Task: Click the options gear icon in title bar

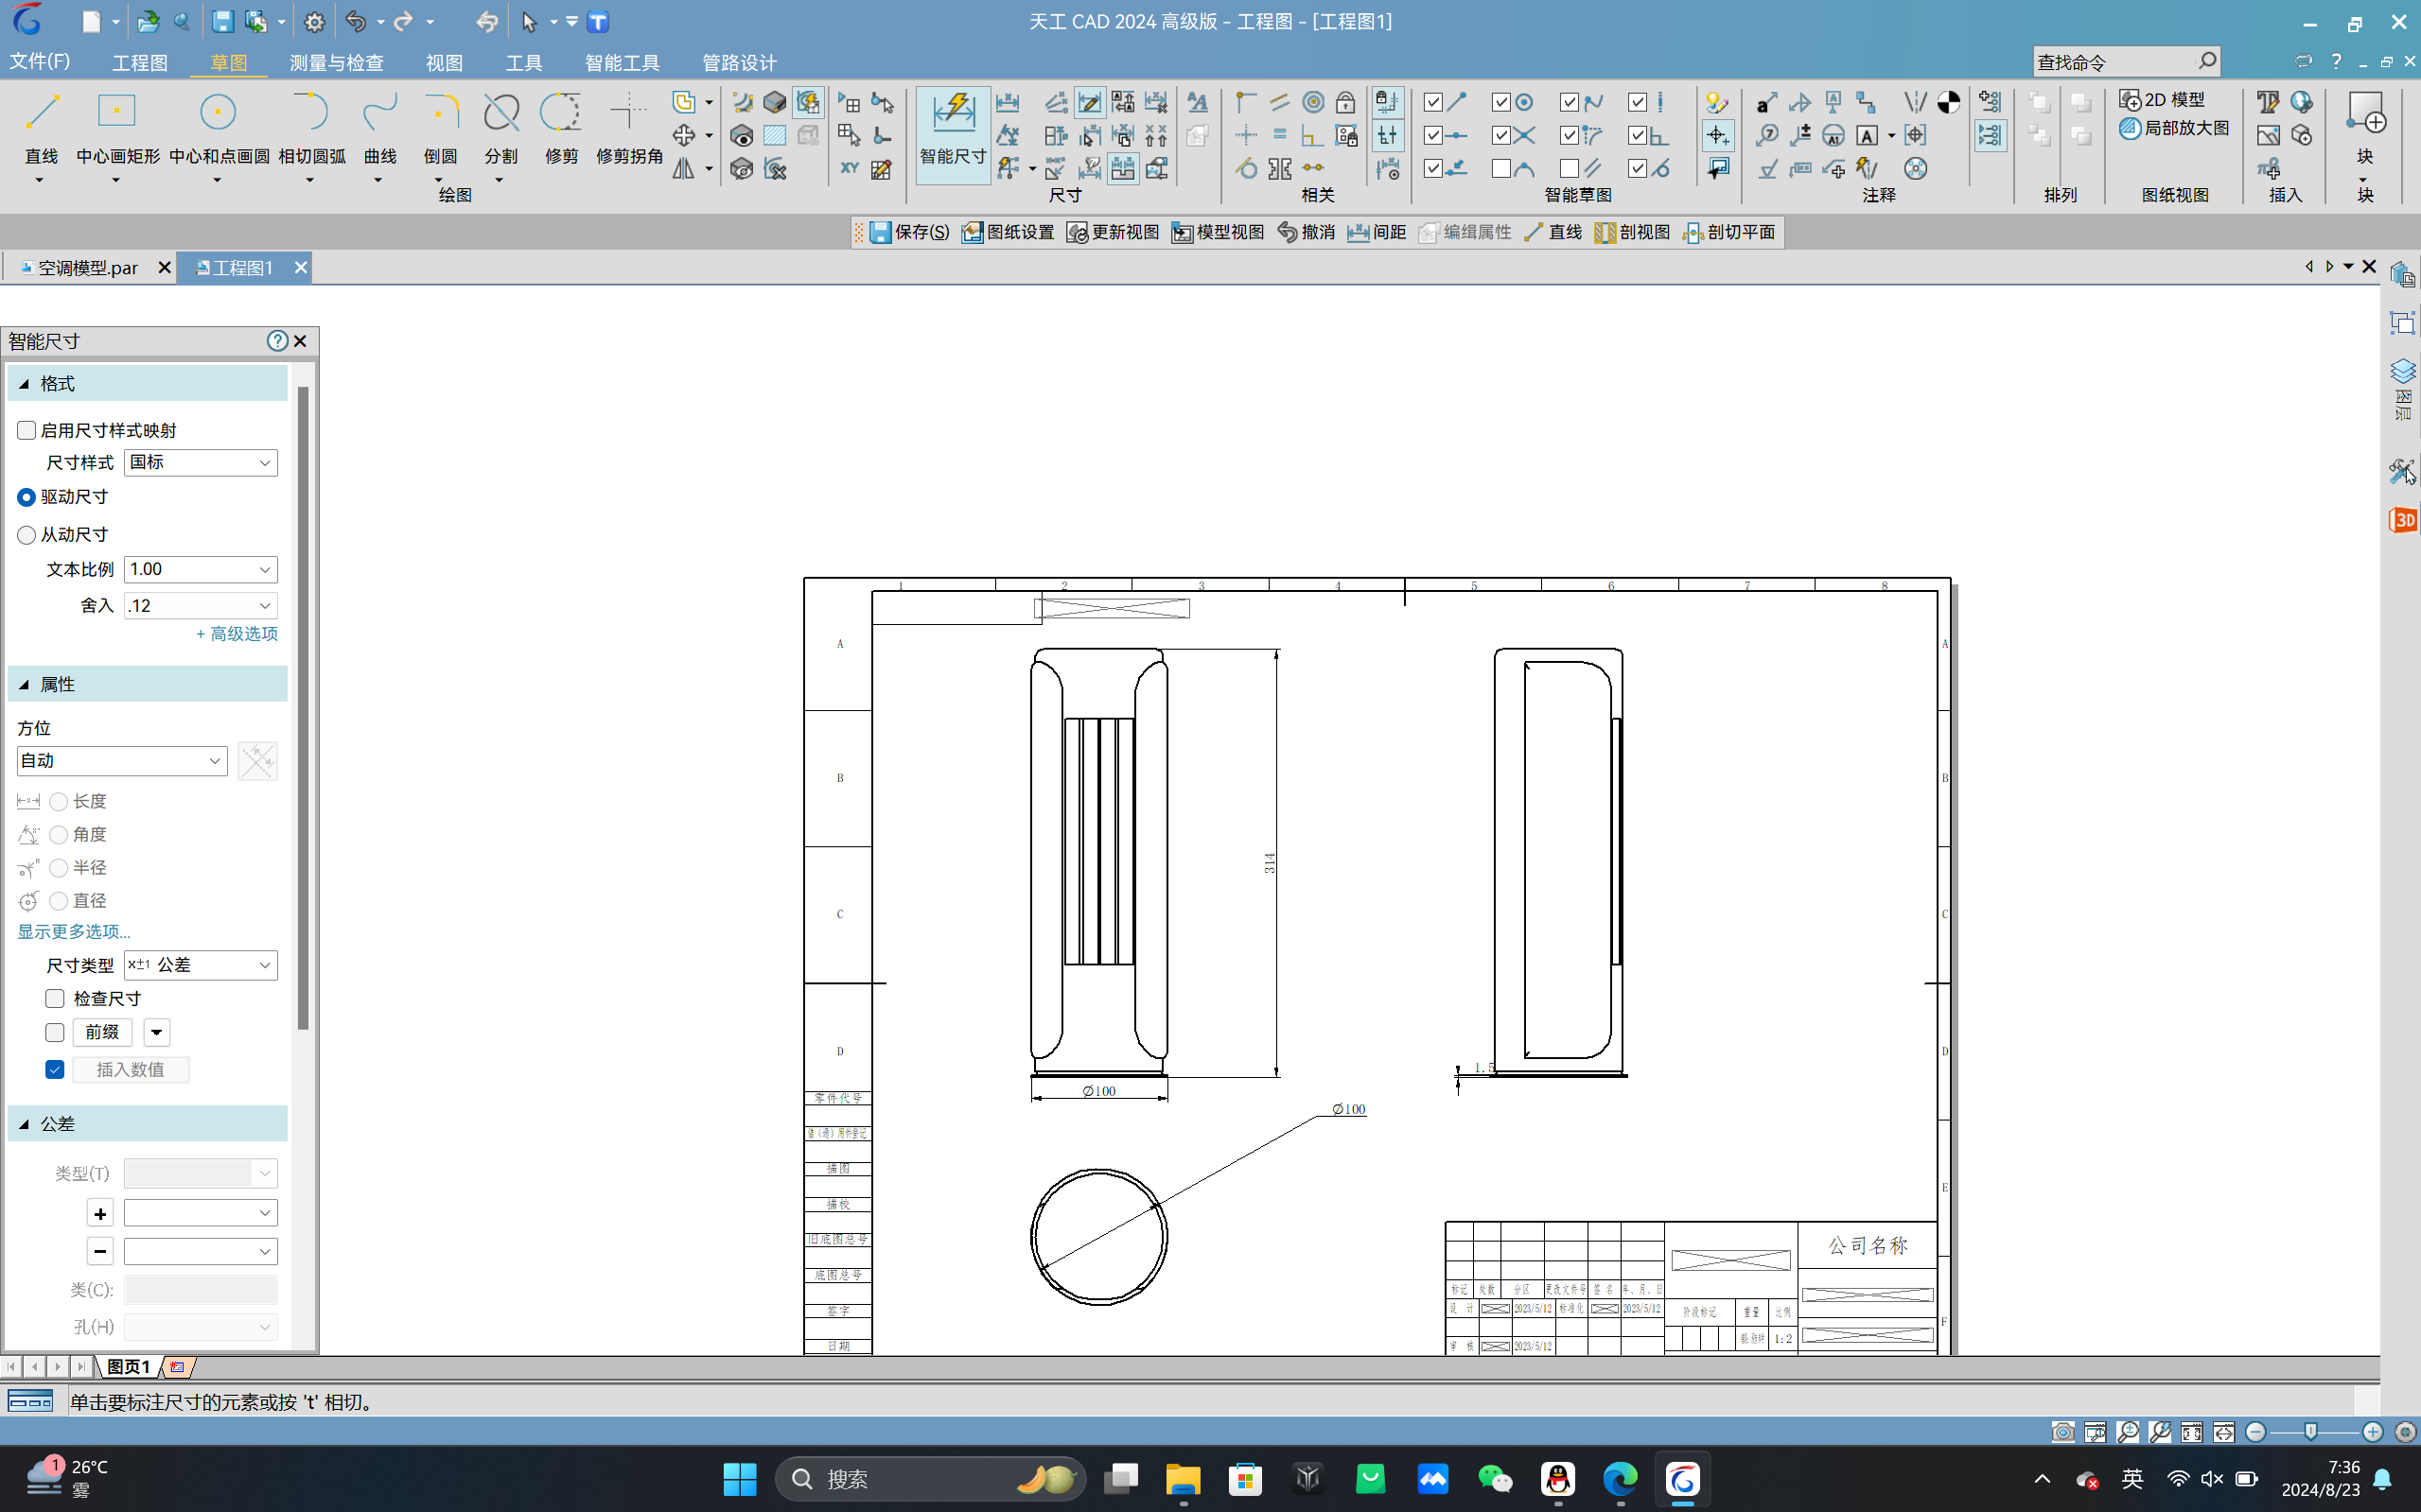Action: [x=314, y=22]
